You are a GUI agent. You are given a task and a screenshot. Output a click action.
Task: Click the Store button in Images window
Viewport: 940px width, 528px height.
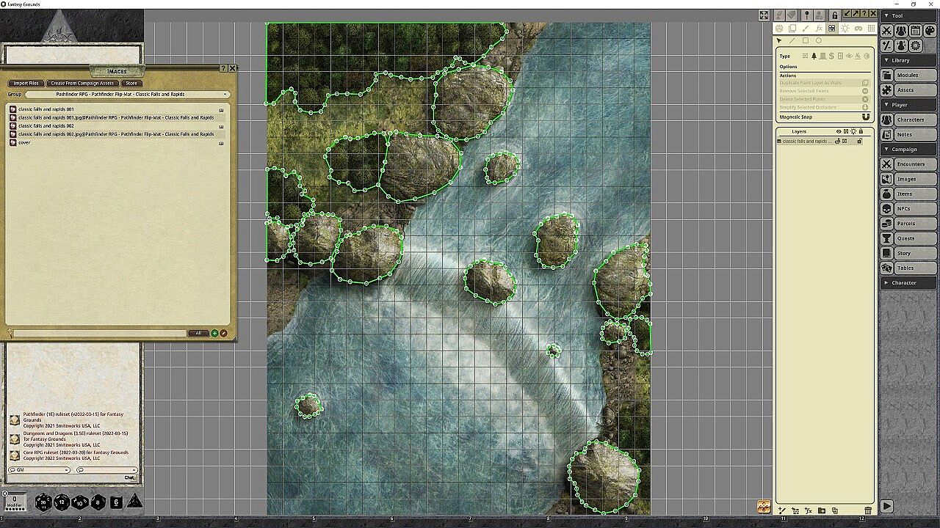click(x=131, y=83)
